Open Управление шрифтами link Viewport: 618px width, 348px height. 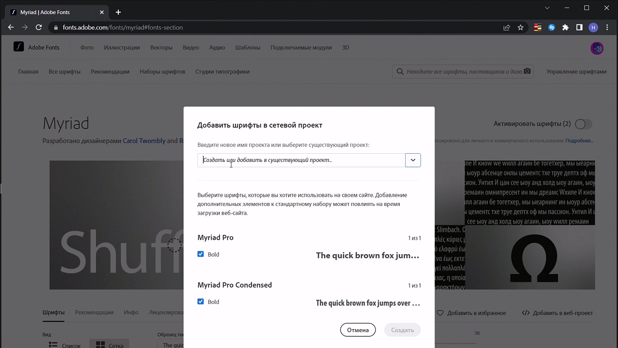576,72
